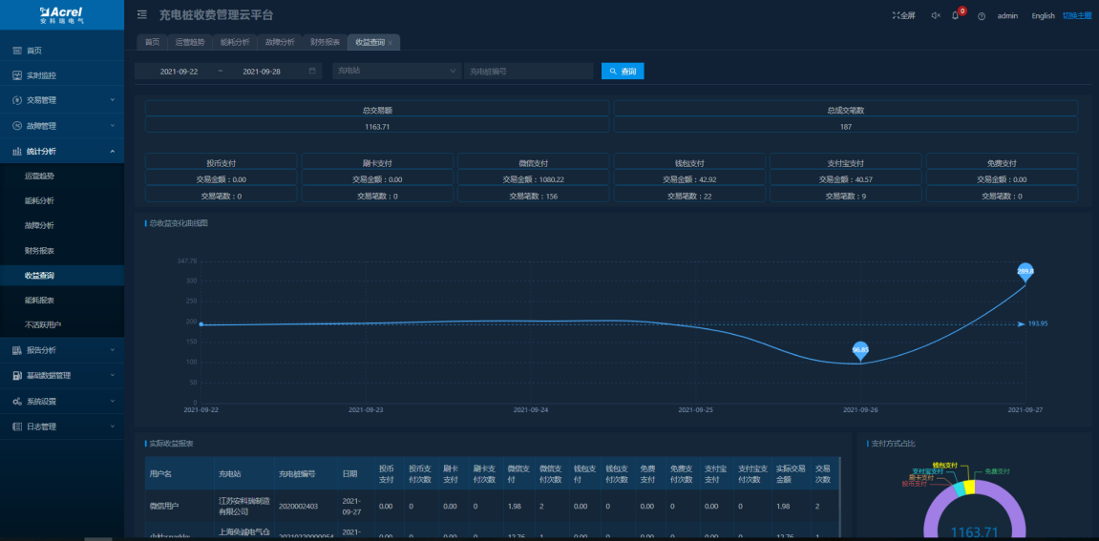Switch to the 运营趋势 tab
This screenshot has width=1099, height=541.
coord(189,42)
